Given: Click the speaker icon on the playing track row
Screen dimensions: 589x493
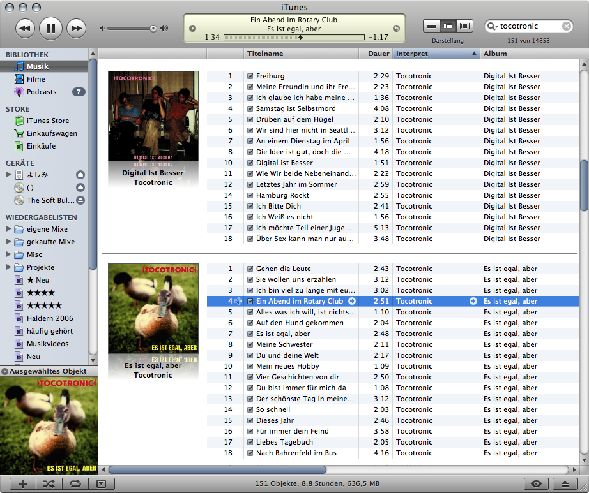Looking at the screenshot, I should tap(238, 301).
